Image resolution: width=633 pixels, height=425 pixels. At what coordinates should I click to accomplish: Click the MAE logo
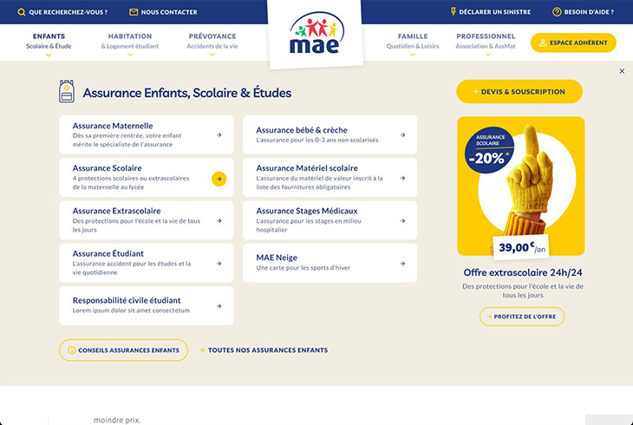[316, 33]
